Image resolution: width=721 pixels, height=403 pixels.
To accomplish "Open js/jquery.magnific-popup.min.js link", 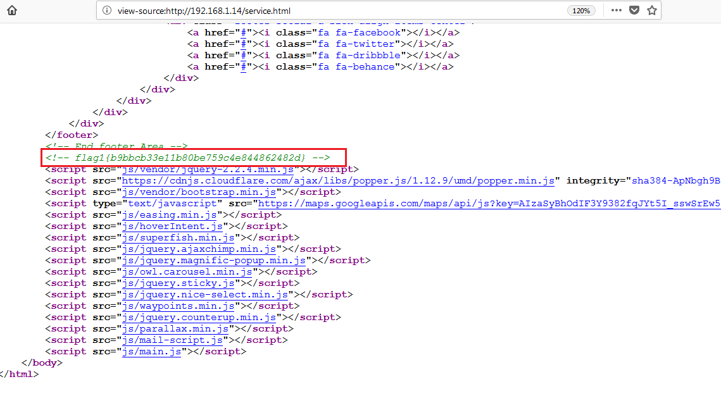I will pos(215,261).
